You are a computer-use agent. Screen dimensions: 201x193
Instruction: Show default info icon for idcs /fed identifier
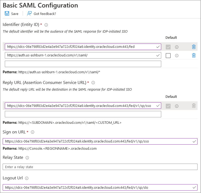(177, 47)
